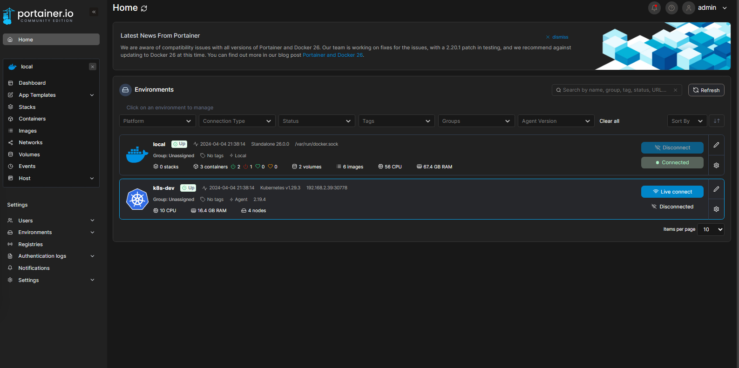Open the Sort By dropdown

pyautogui.click(x=687, y=121)
